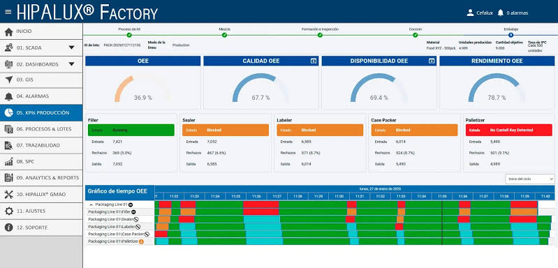The image size is (558, 268).
Task: Select 05. KPIs PRODUCCIÓN menu item
Action: [41, 112]
